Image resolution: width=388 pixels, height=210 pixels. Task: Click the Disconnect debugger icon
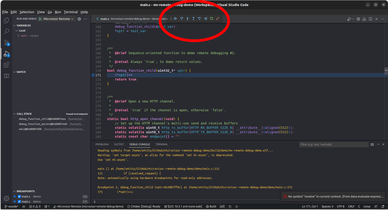pyautogui.click(x=218, y=18)
